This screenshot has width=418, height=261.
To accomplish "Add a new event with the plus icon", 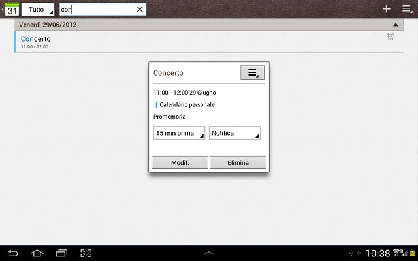I will 386,9.
